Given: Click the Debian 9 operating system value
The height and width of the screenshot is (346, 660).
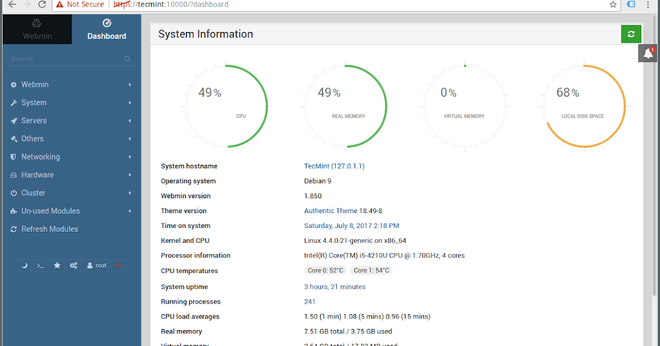Looking at the screenshot, I should 318,181.
